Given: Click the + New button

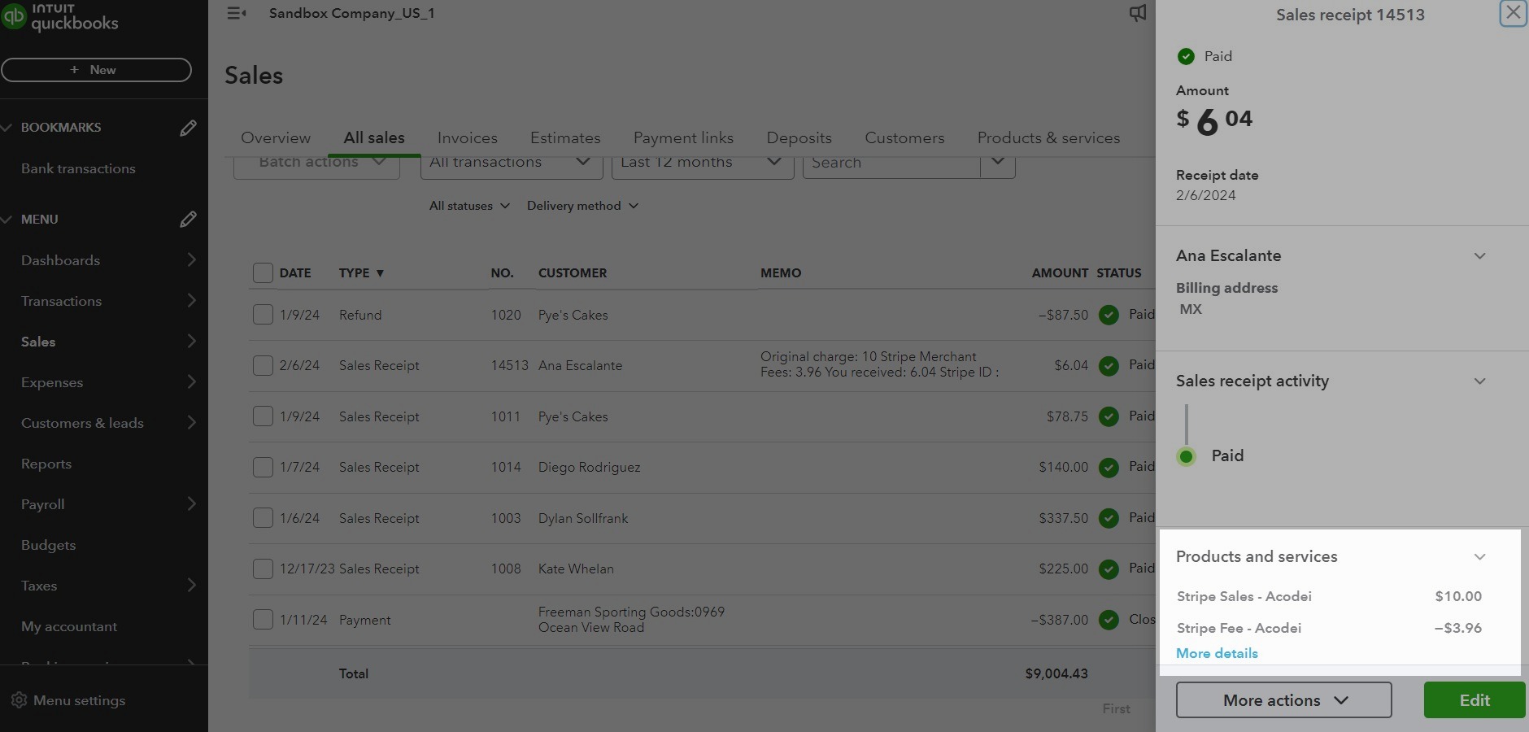Looking at the screenshot, I should coord(96,70).
